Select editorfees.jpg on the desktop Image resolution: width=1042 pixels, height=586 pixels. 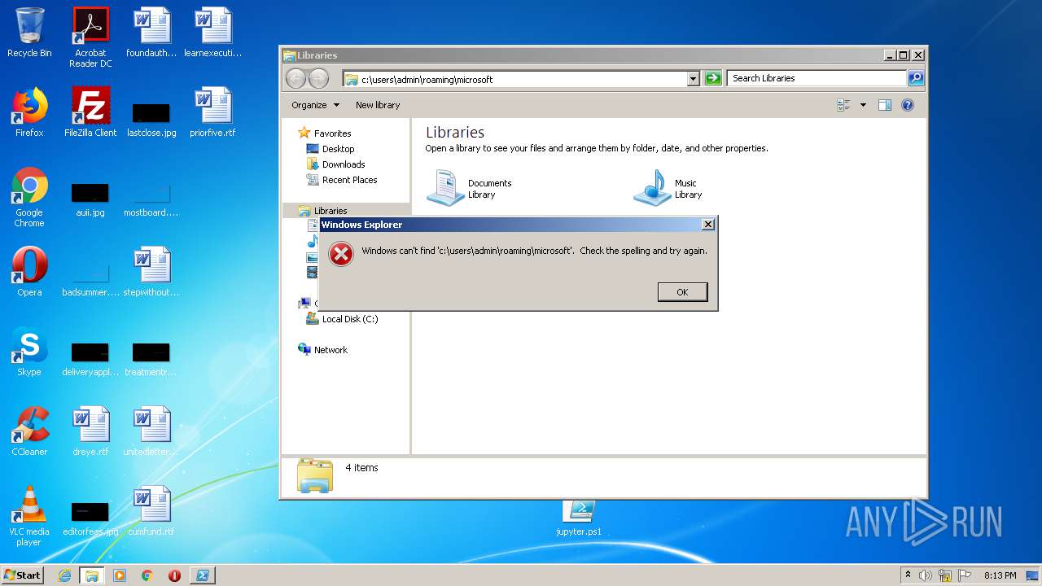(x=90, y=518)
